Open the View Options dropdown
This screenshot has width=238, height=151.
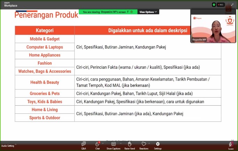click(x=149, y=12)
